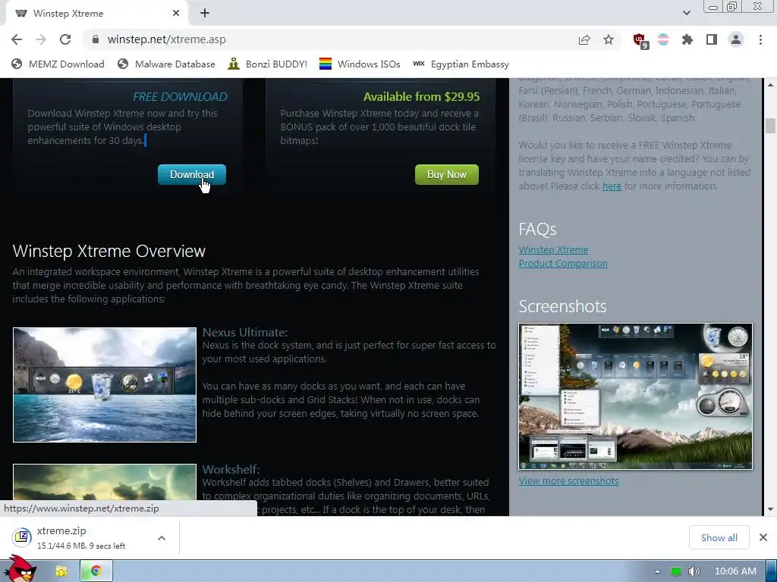Viewport: 777px width, 582px height.
Task: Open the Angry Birds start button
Action: [x=20, y=569]
